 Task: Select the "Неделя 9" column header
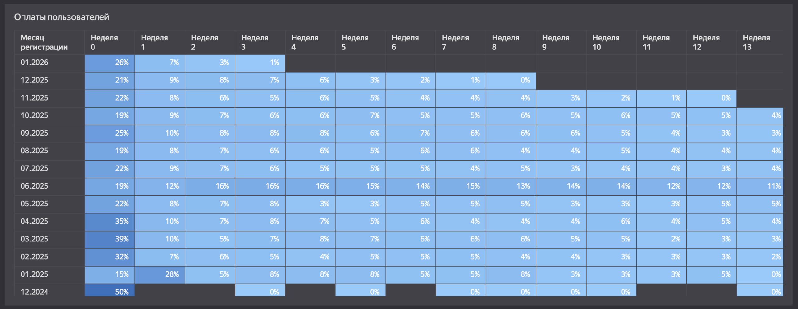tap(555, 42)
